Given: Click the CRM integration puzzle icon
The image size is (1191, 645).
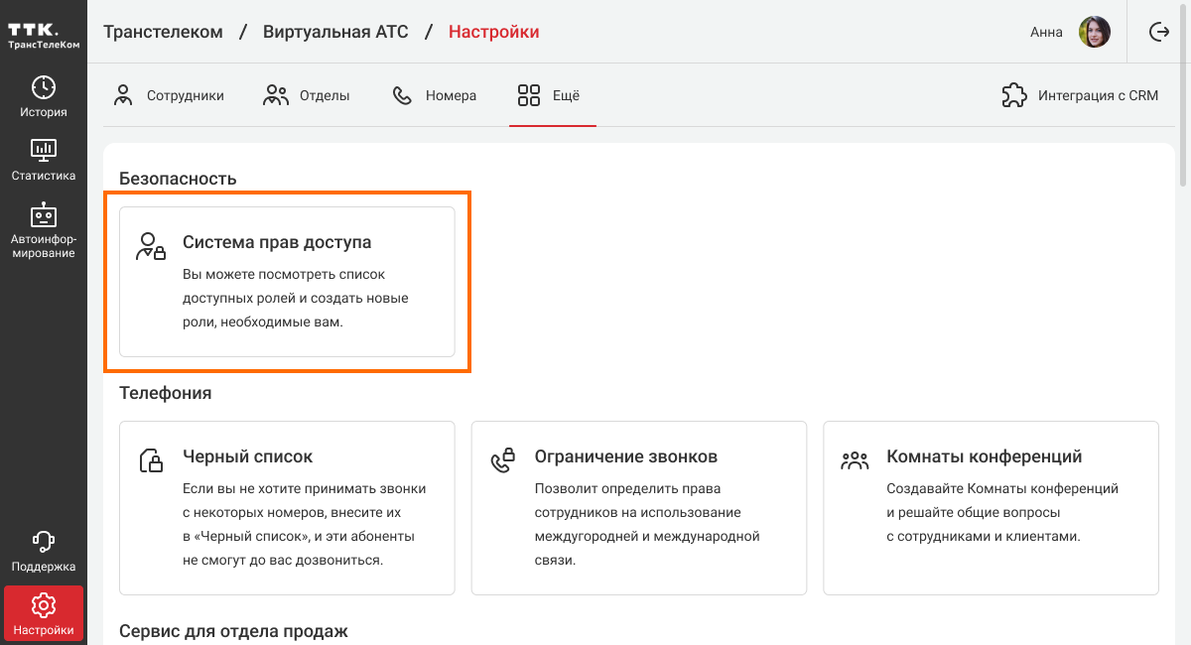Looking at the screenshot, I should 1014,95.
